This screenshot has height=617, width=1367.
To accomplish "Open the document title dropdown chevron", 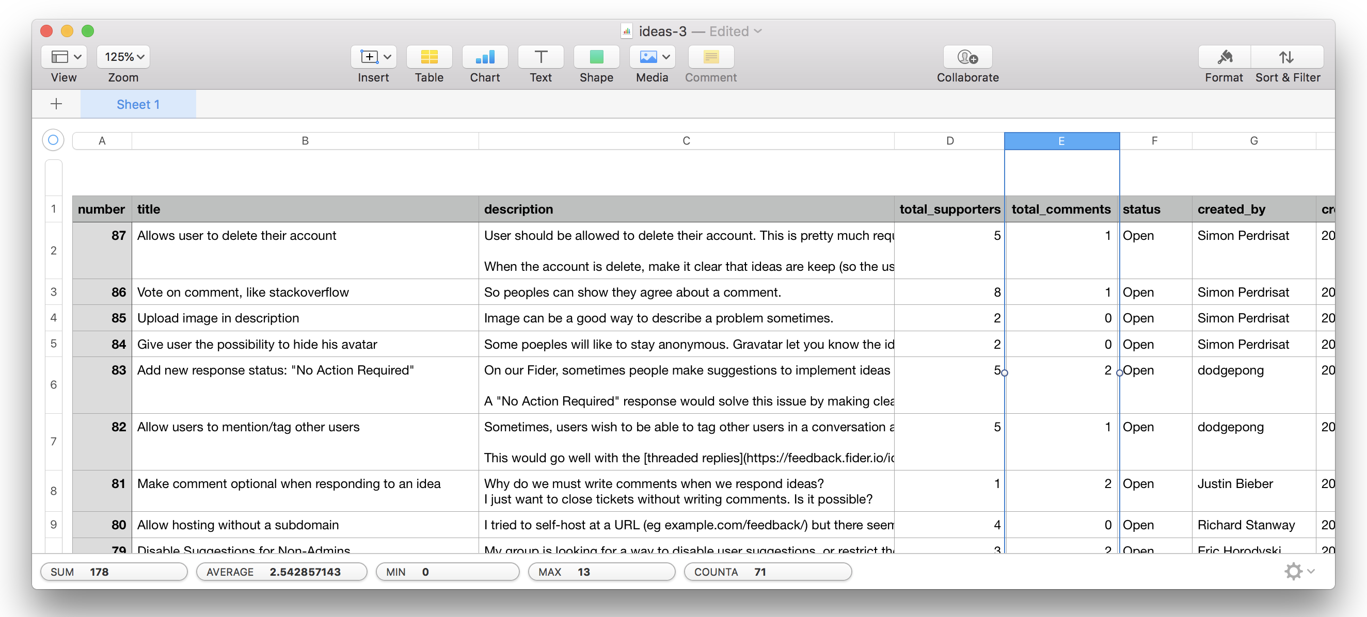I will point(758,31).
